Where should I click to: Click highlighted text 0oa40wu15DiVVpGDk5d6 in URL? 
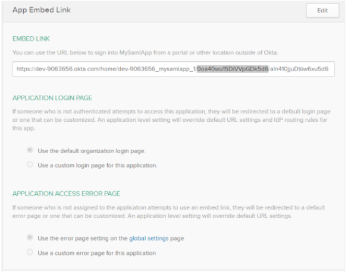233,69
